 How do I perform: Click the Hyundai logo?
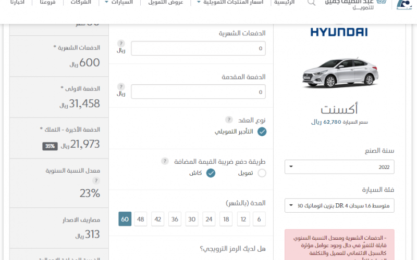click(339, 32)
